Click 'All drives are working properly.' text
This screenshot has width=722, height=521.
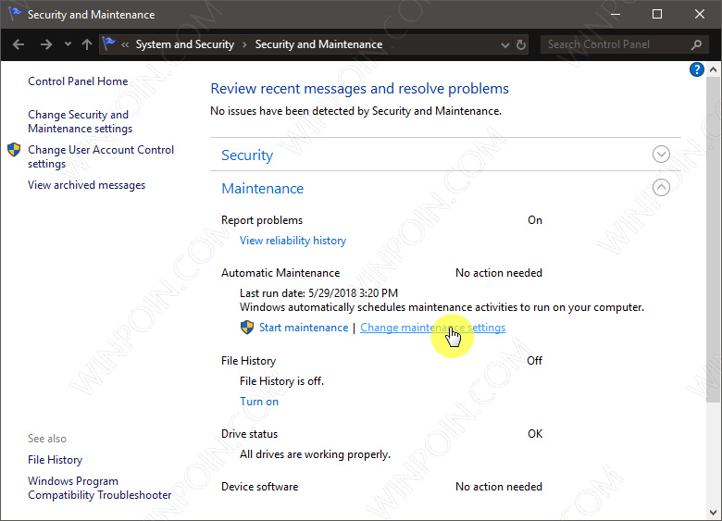[x=315, y=454]
